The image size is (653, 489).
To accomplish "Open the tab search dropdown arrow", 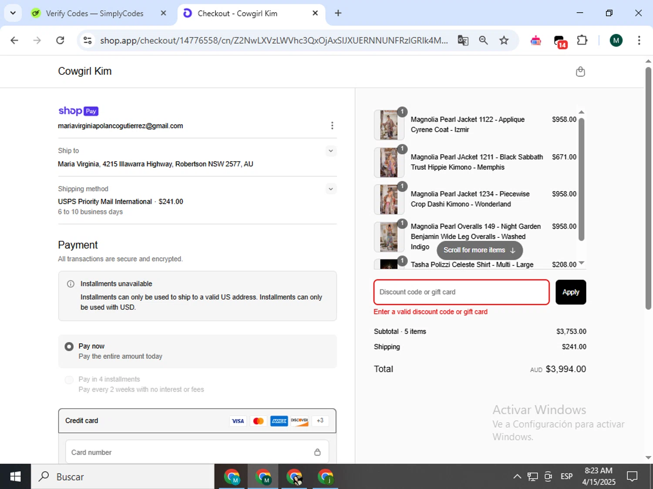I will pyautogui.click(x=13, y=13).
